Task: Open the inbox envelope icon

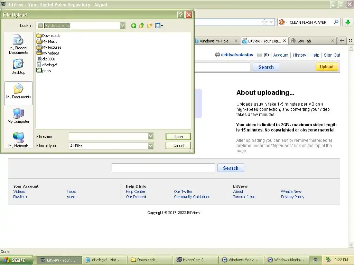Action: pos(260,55)
